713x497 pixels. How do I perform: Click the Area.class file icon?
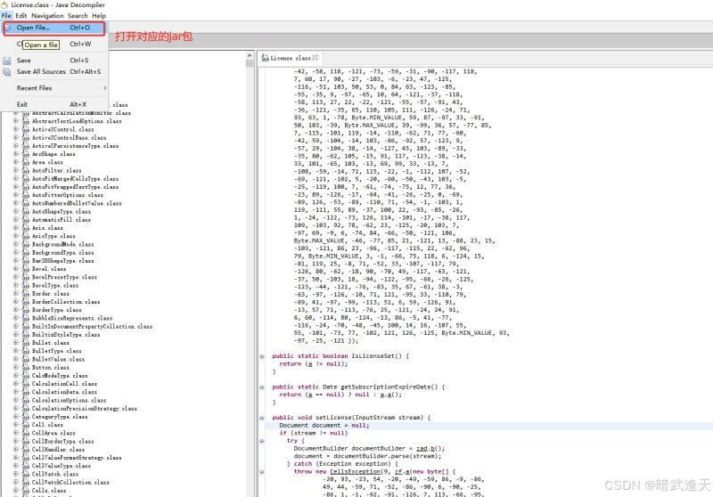tap(26, 162)
